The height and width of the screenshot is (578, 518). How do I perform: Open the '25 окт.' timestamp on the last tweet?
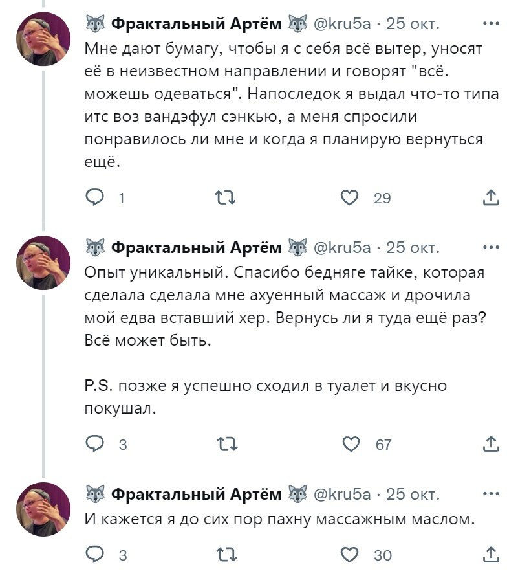[413, 494]
